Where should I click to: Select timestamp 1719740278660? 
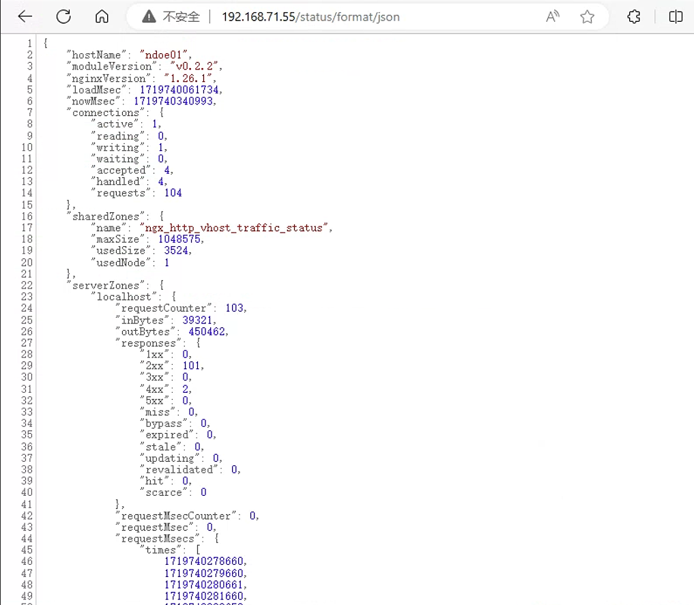(x=203, y=561)
